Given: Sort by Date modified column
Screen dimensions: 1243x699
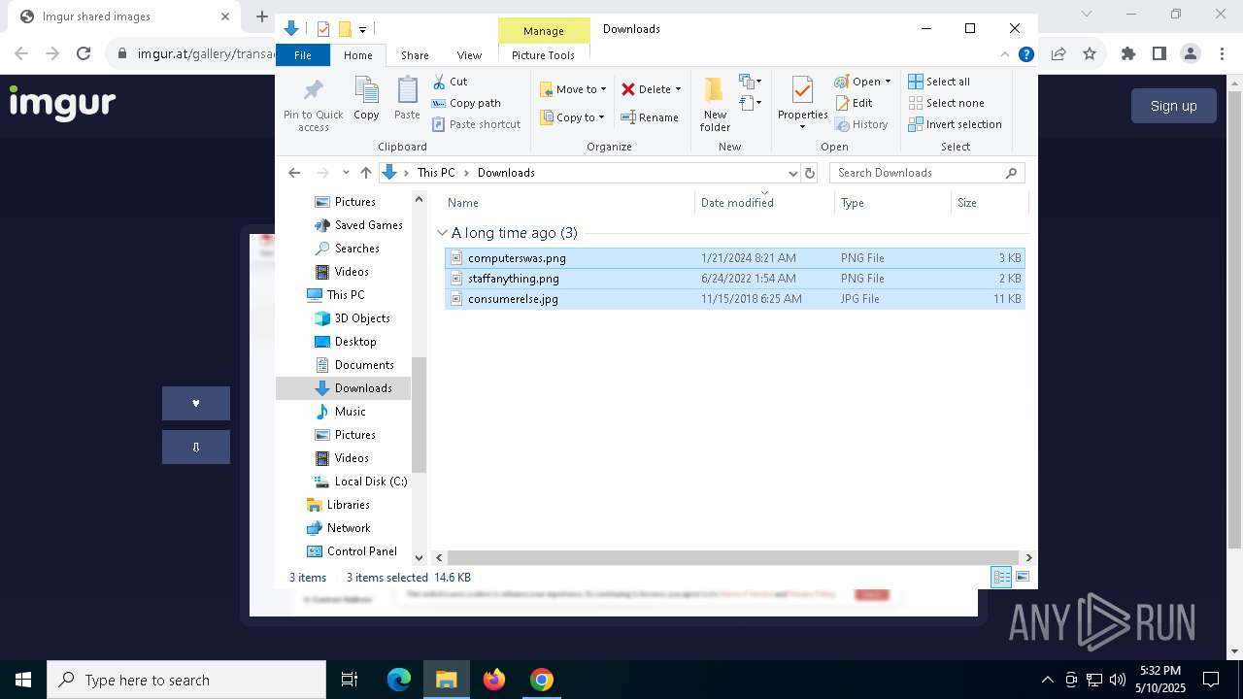Looking at the screenshot, I should pyautogui.click(x=764, y=203).
